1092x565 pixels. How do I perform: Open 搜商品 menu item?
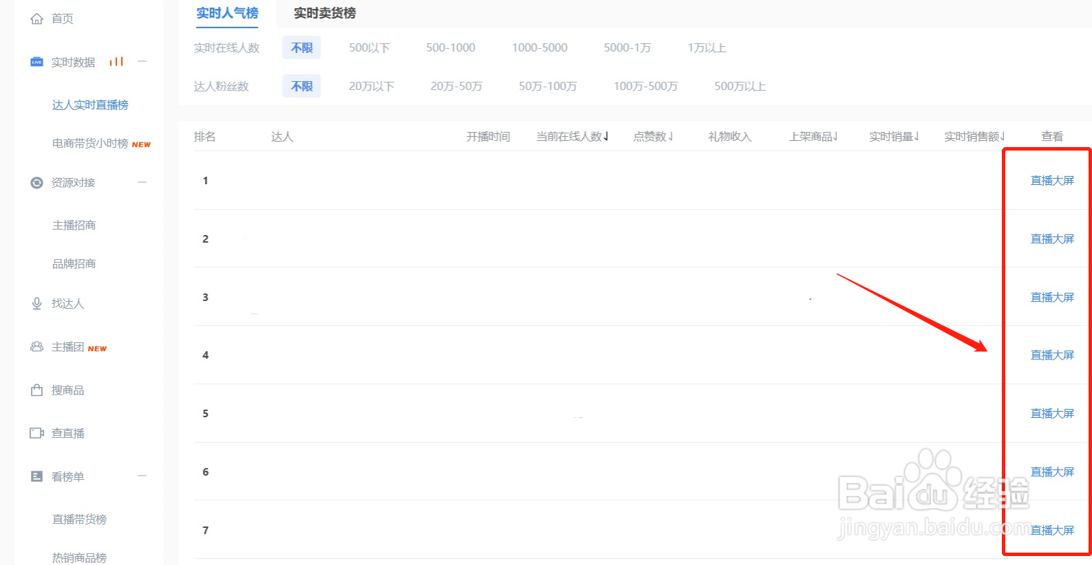click(x=67, y=390)
